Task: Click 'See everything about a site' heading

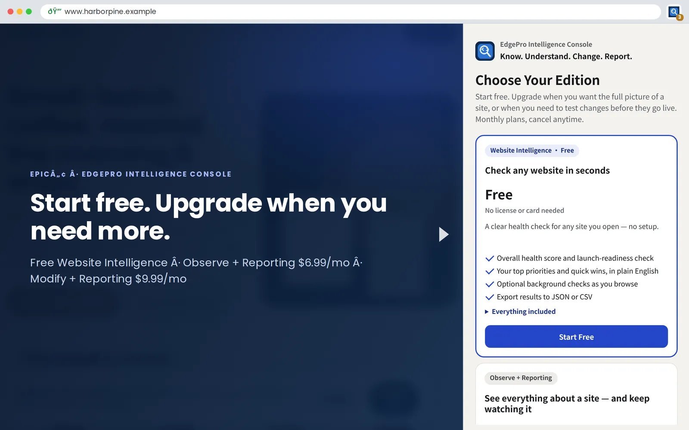Action: coord(567,404)
